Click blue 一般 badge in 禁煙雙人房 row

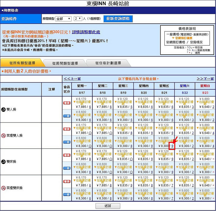pyautogui.click(x=67, y=142)
